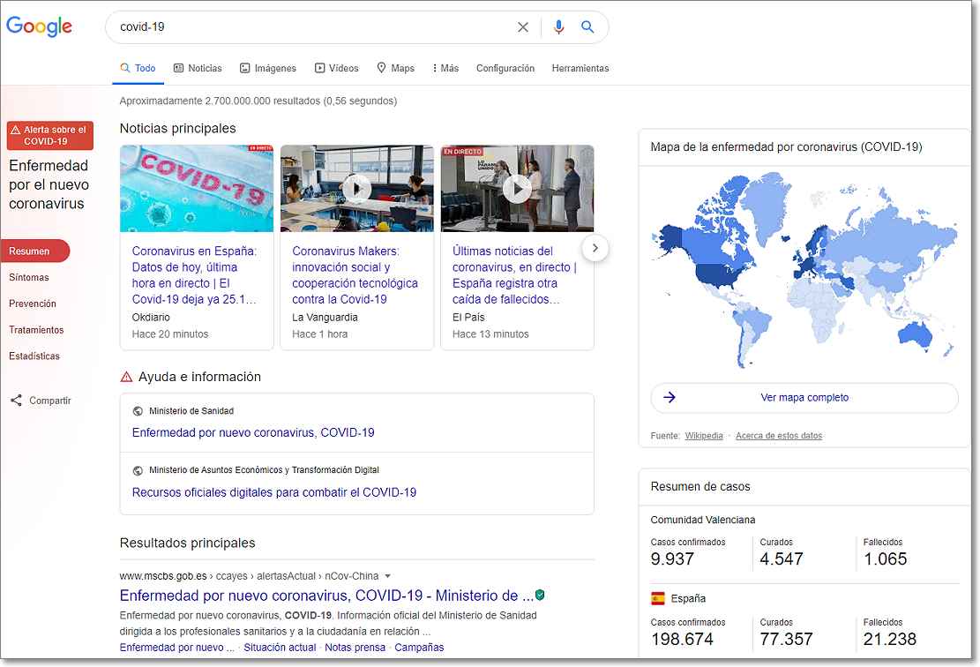980x667 pixels.
Task: Open the Campañas sitelink
Action: click(x=419, y=648)
